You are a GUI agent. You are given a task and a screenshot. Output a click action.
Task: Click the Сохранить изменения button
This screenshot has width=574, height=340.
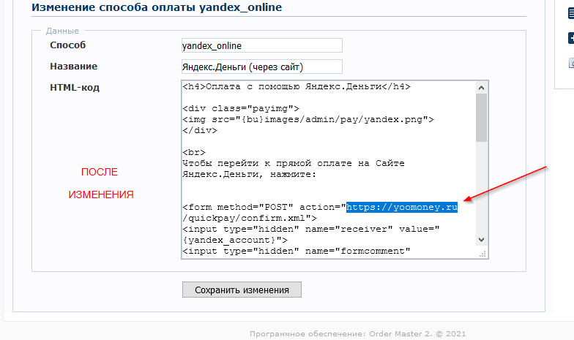[242, 290]
